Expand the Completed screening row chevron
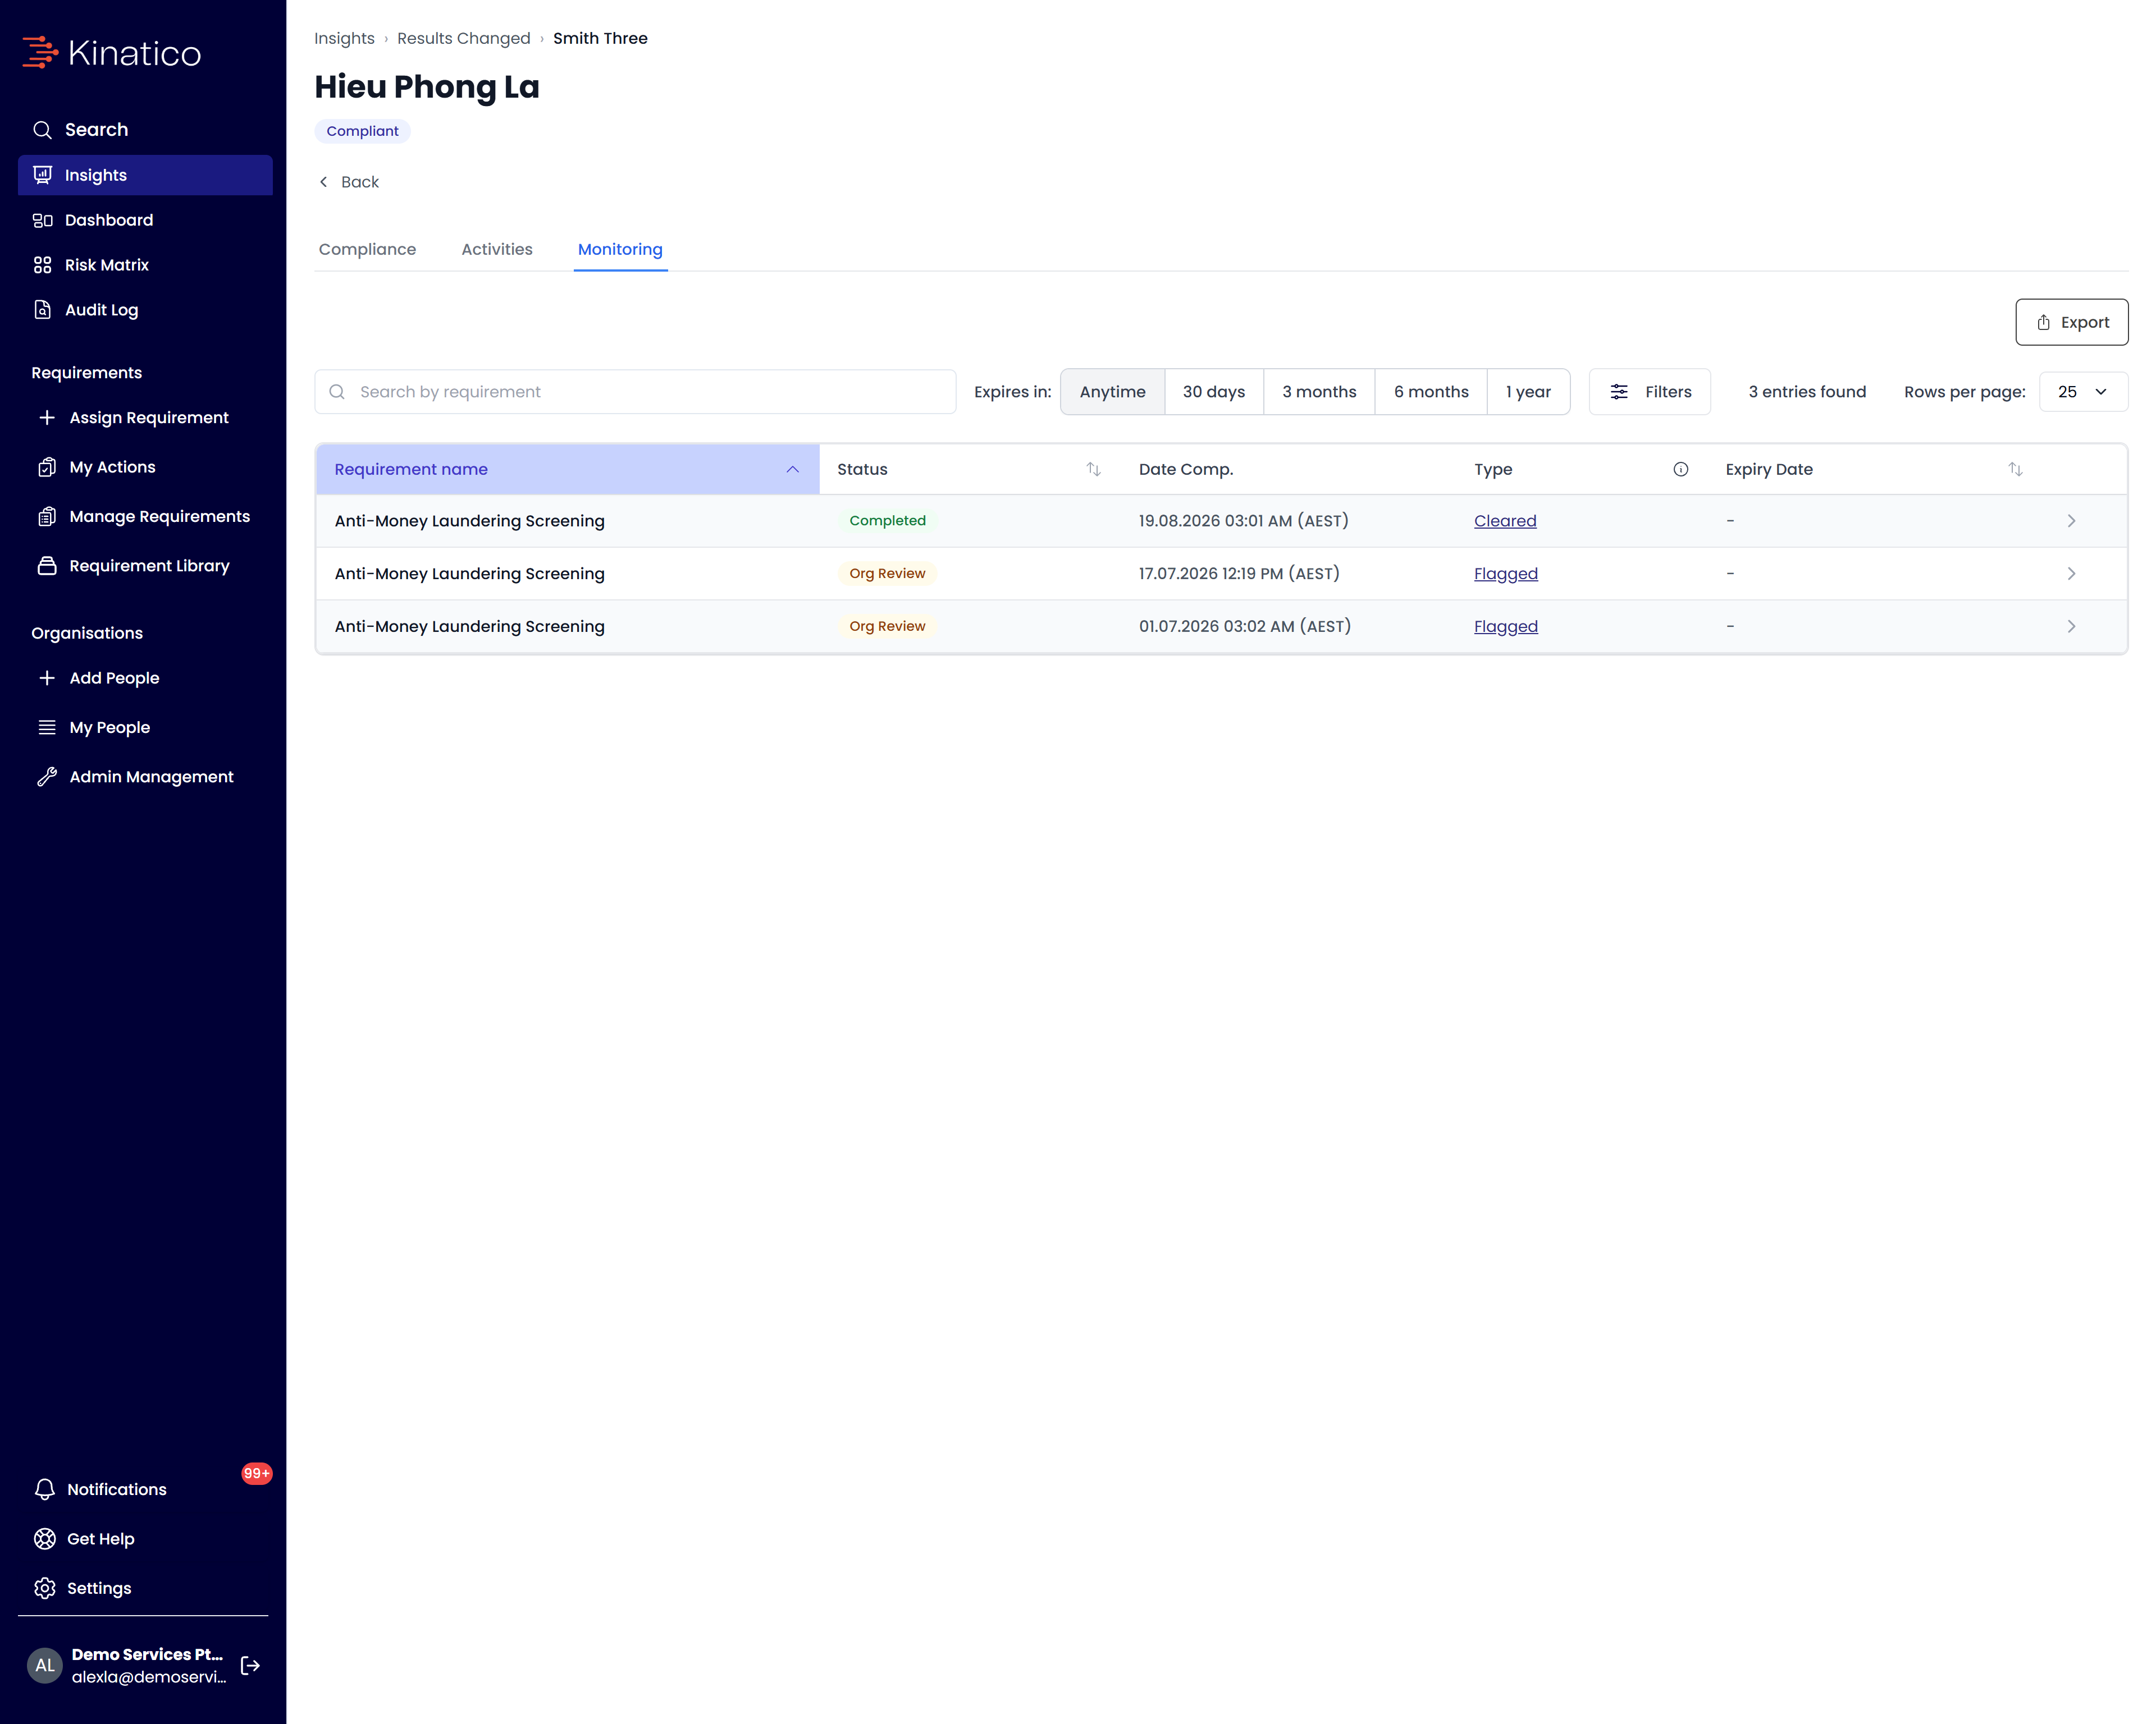 point(2071,521)
